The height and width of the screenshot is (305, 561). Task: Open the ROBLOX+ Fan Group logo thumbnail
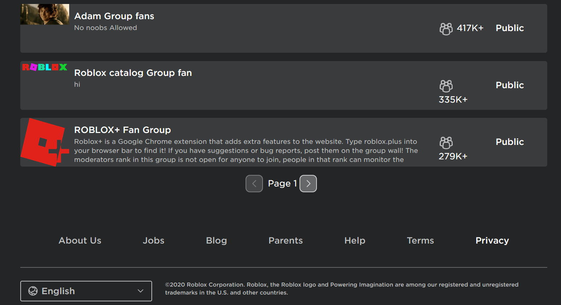[x=45, y=142]
